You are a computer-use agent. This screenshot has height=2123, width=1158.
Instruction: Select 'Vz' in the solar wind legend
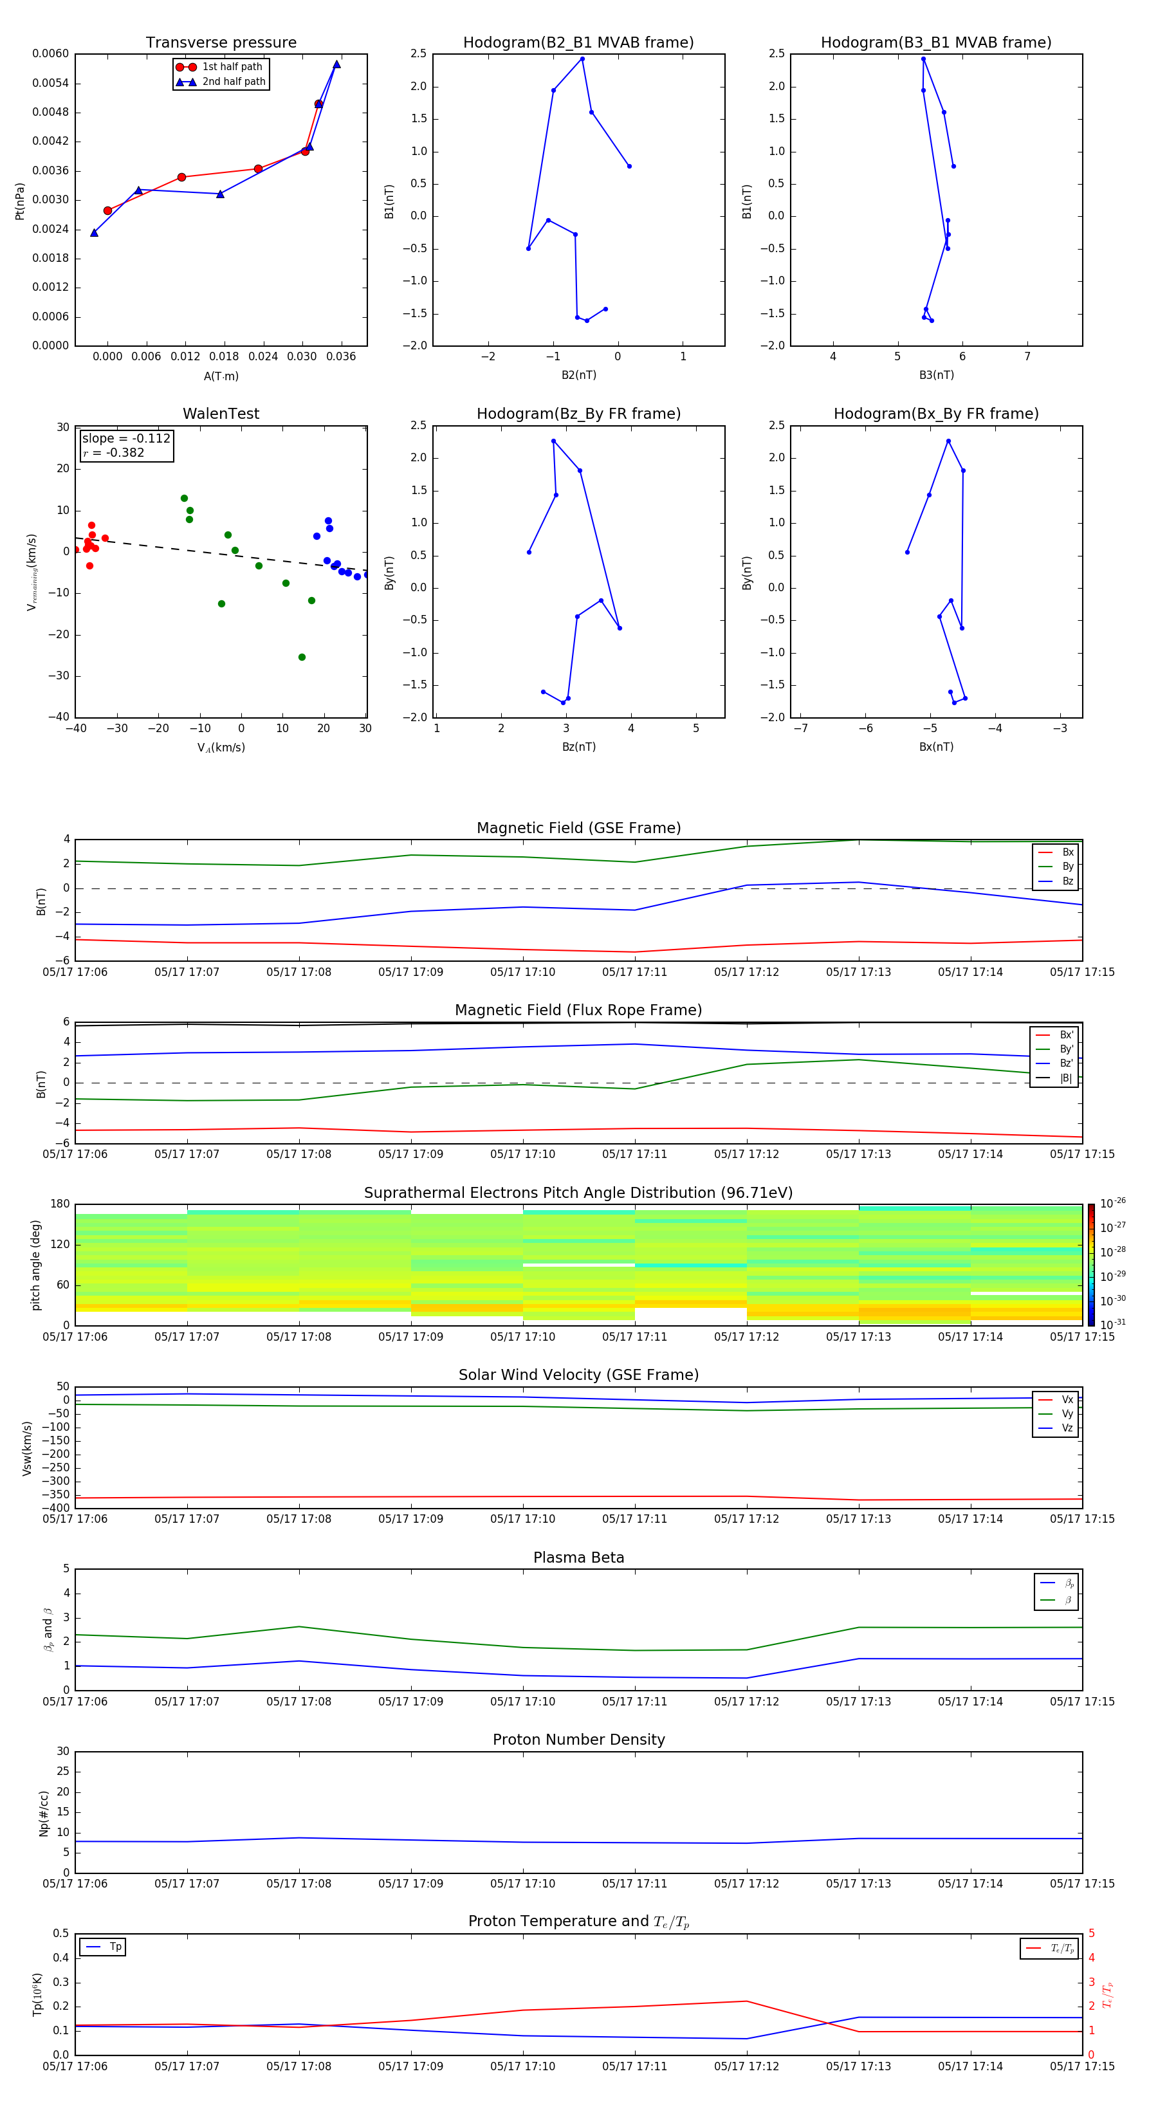[x=1056, y=1428]
